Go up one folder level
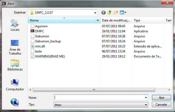Screen dimensions: 175x112 pos(109,12)
